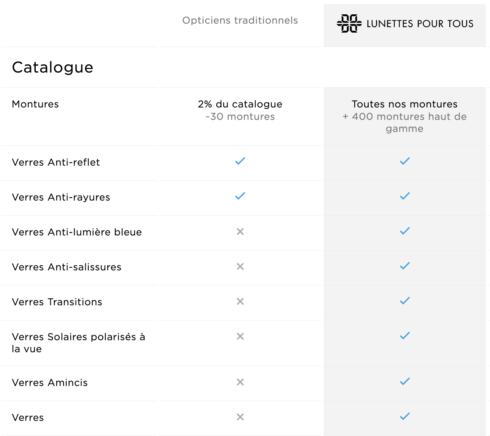Click Lunettes Pour Tous Verres Amincis checkmark
Image resolution: width=490 pixels, height=436 pixels.
pyautogui.click(x=405, y=381)
